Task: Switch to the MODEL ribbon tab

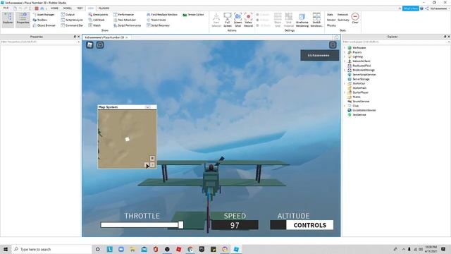Action: pyautogui.click(x=68, y=8)
